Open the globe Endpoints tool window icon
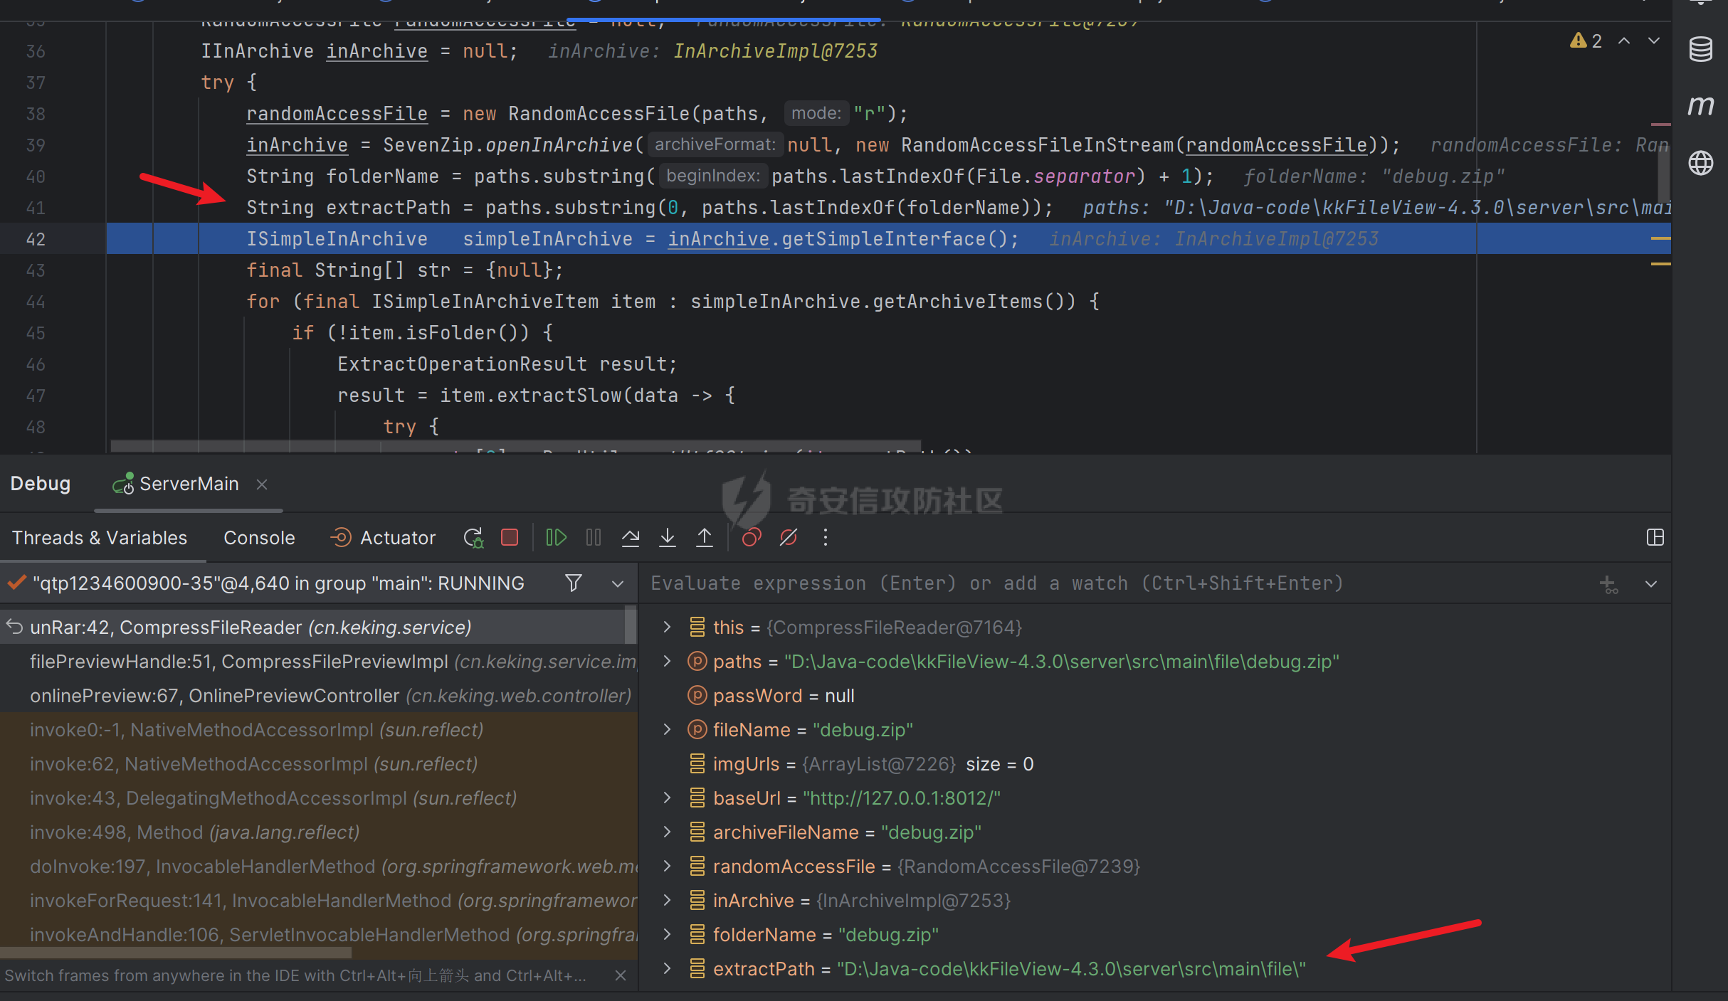Viewport: 1728px width, 1001px height. click(x=1701, y=163)
